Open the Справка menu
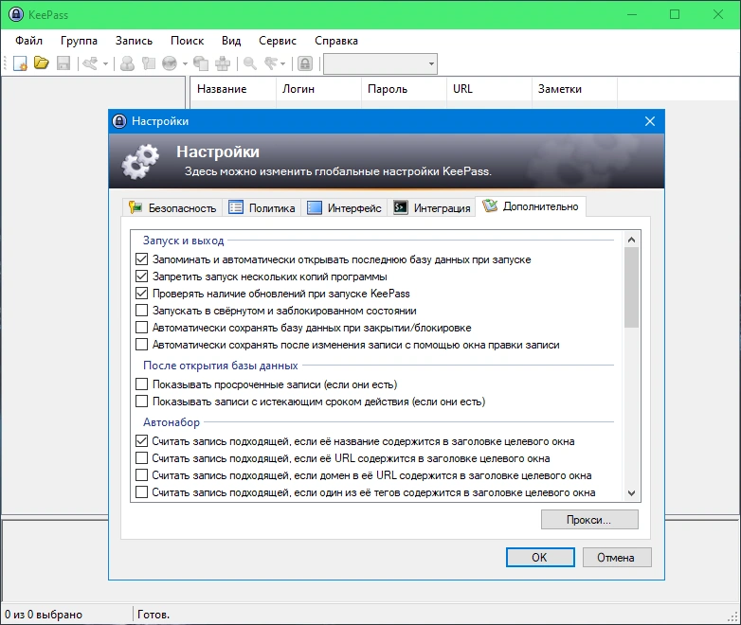Image resolution: width=741 pixels, height=625 pixels. click(x=336, y=41)
